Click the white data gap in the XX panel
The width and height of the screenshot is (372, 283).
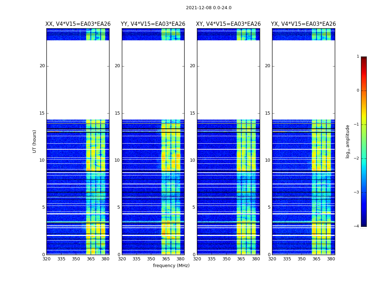(78, 80)
